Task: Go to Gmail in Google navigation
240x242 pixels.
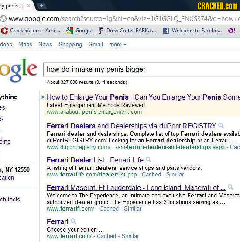Action: (96, 45)
